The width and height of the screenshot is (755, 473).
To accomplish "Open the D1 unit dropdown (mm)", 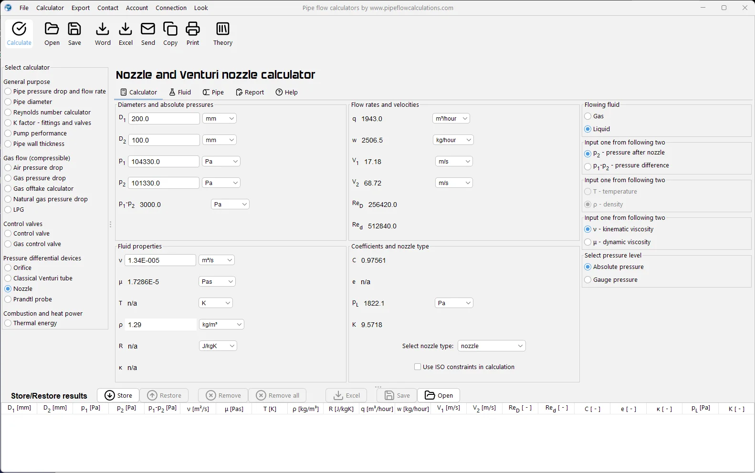I will coord(220,118).
